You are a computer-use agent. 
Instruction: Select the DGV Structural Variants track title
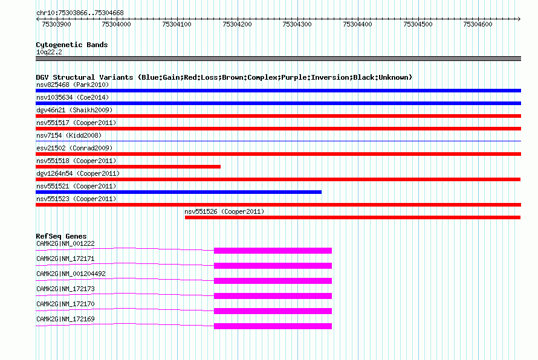point(224,77)
